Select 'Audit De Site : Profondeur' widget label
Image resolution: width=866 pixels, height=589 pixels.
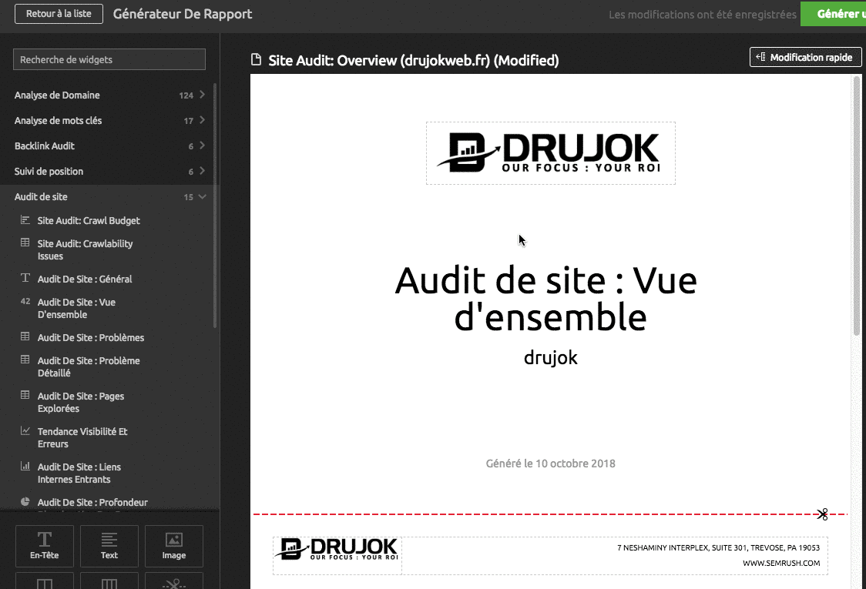(92, 502)
